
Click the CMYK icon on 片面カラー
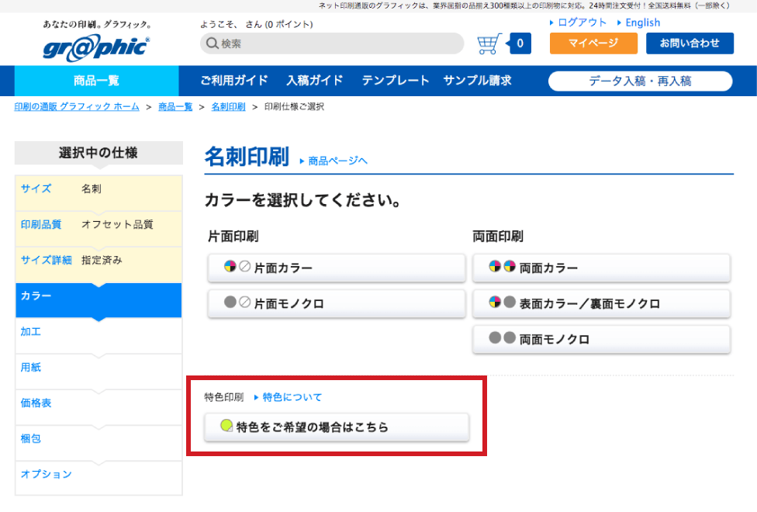click(x=230, y=267)
